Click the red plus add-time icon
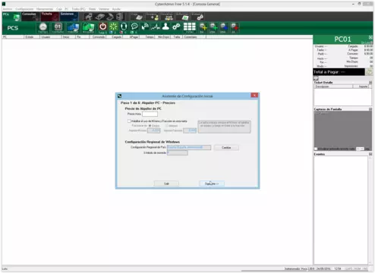 click(235, 27)
